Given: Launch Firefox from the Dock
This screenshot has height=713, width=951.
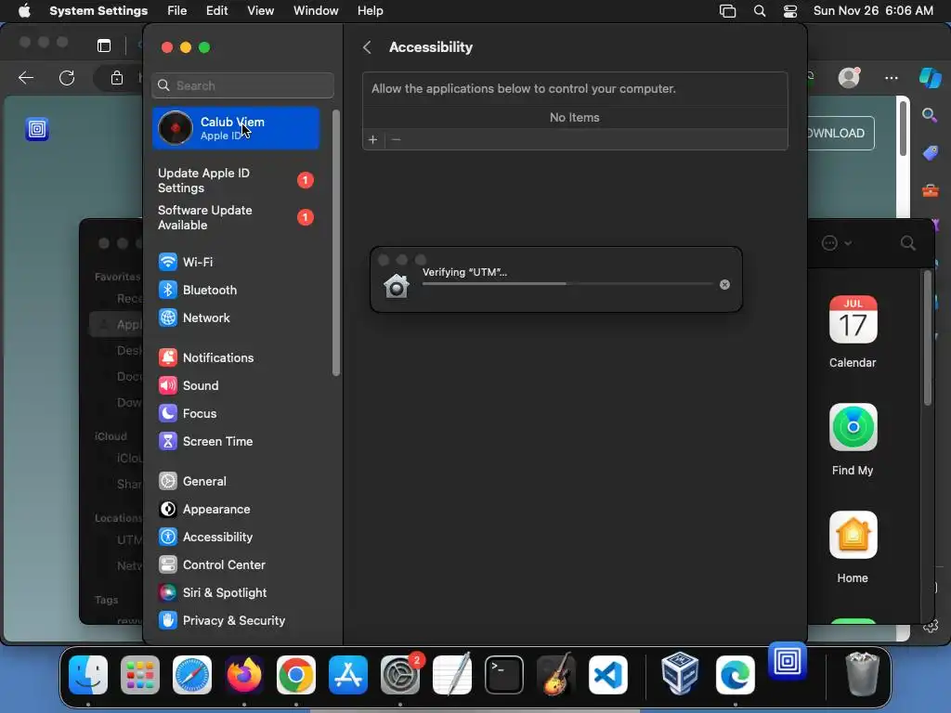Looking at the screenshot, I should [244, 675].
